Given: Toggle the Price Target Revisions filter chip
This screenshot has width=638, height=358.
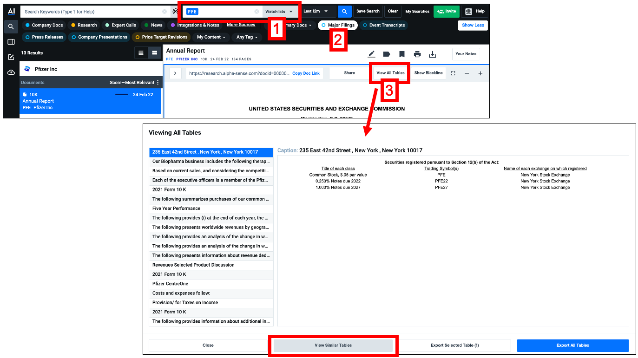Looking at the screenshot, I should point(161,37).
